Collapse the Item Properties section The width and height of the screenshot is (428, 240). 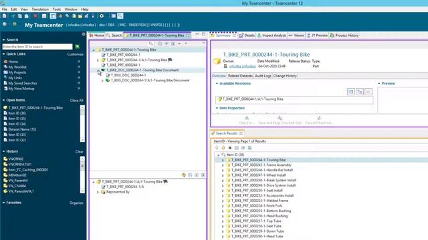[x=217, y=108]
